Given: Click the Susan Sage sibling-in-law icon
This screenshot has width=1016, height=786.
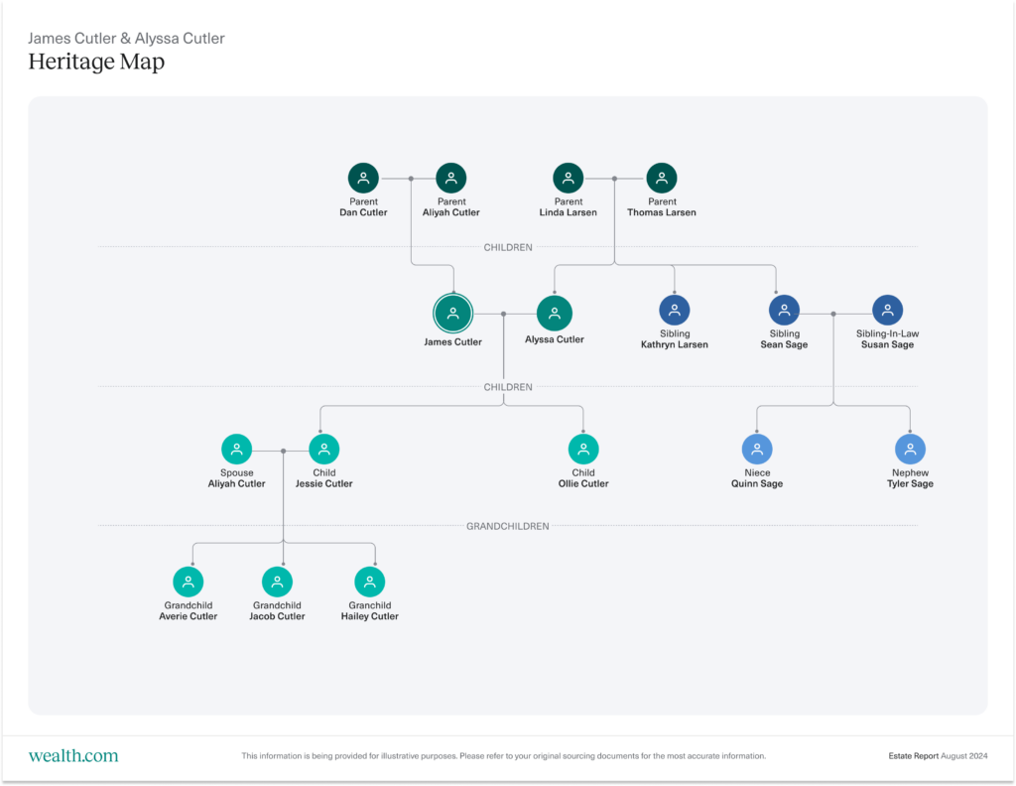Looking at the screenshot, I should pos(888,310).
